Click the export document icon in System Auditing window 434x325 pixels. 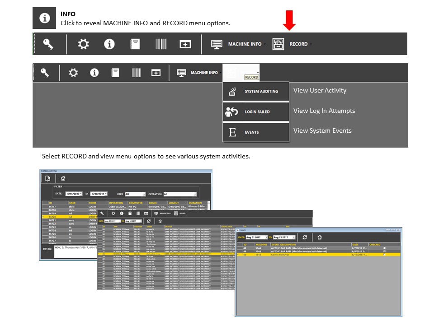pyautogui.click(x=47, y=179)
